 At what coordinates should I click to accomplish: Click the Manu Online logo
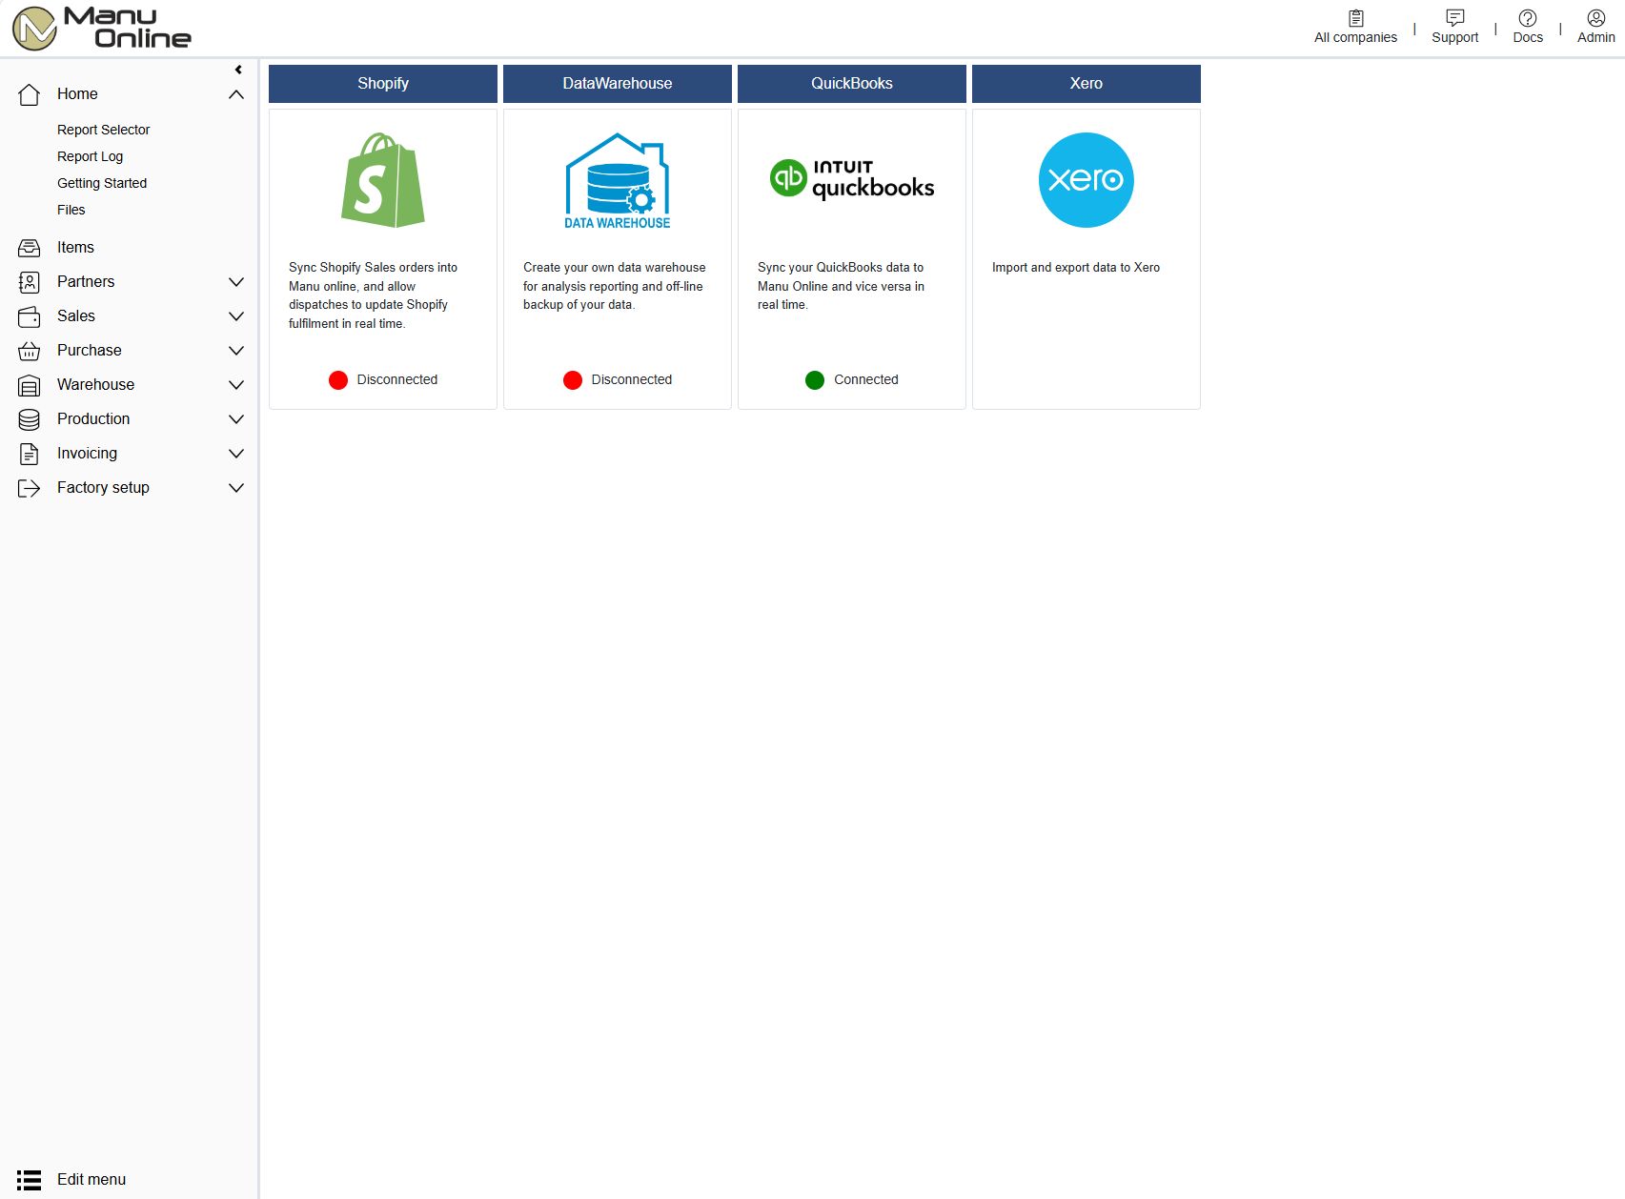(x=101, y=29)
